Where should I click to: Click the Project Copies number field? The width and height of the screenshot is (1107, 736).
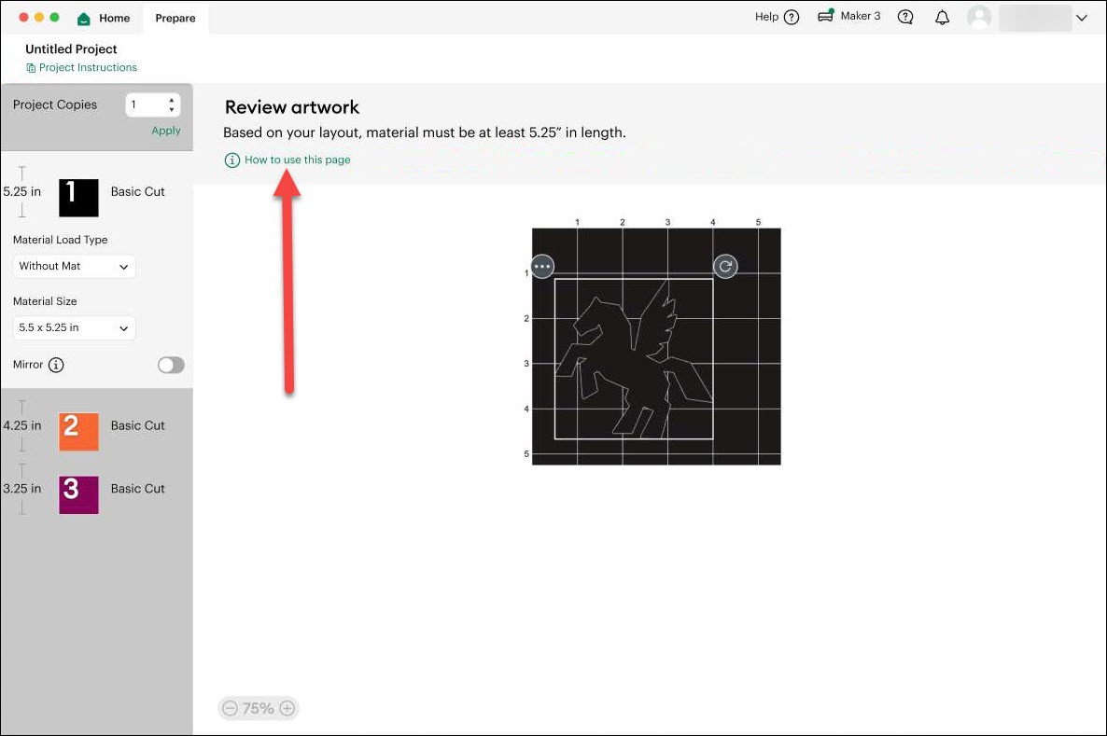153,105
